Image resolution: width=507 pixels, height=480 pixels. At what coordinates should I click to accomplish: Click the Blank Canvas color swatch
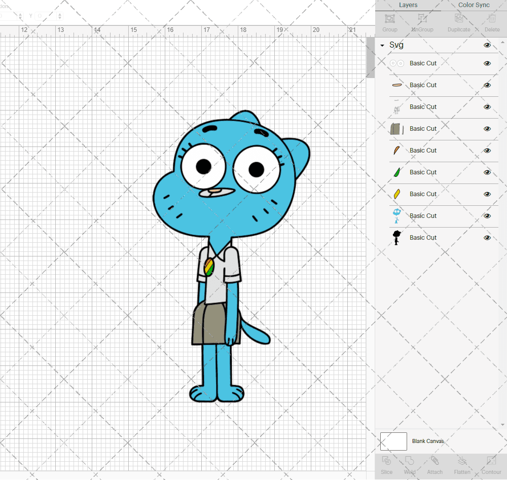point(393,441)
